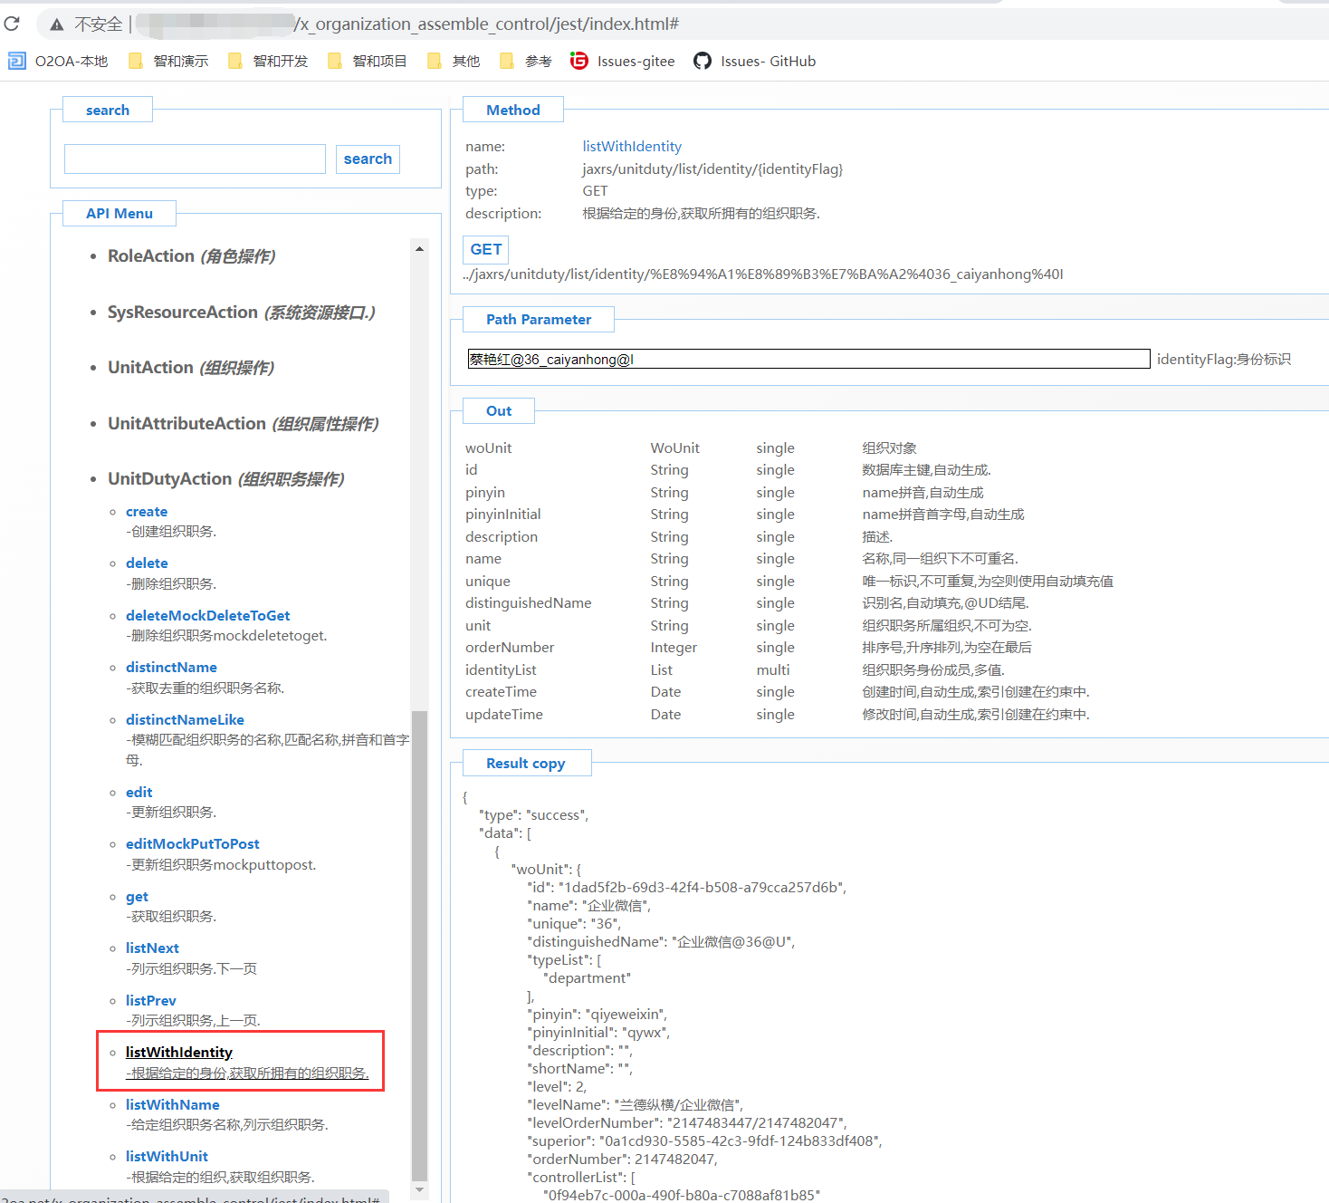
Task: Click the insecure-site warning icon in address bar
Action: 57,24
